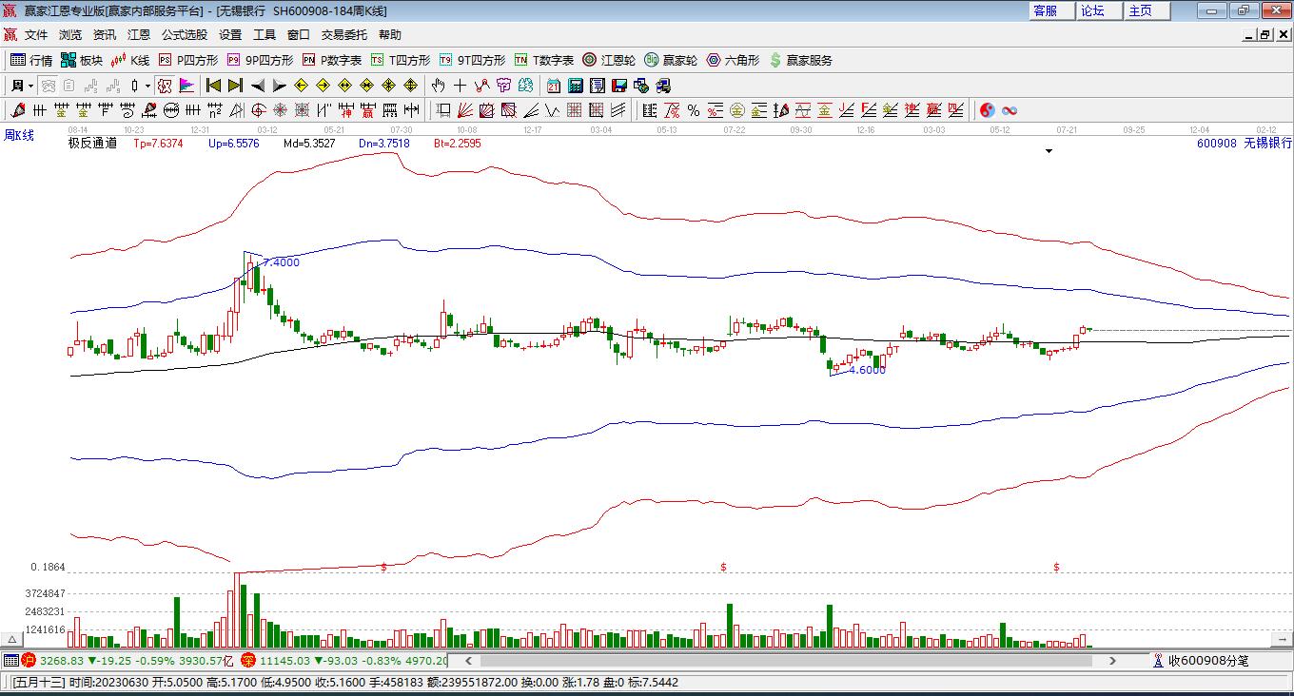Activate the crosshair cursor tool

pos(461,86)
